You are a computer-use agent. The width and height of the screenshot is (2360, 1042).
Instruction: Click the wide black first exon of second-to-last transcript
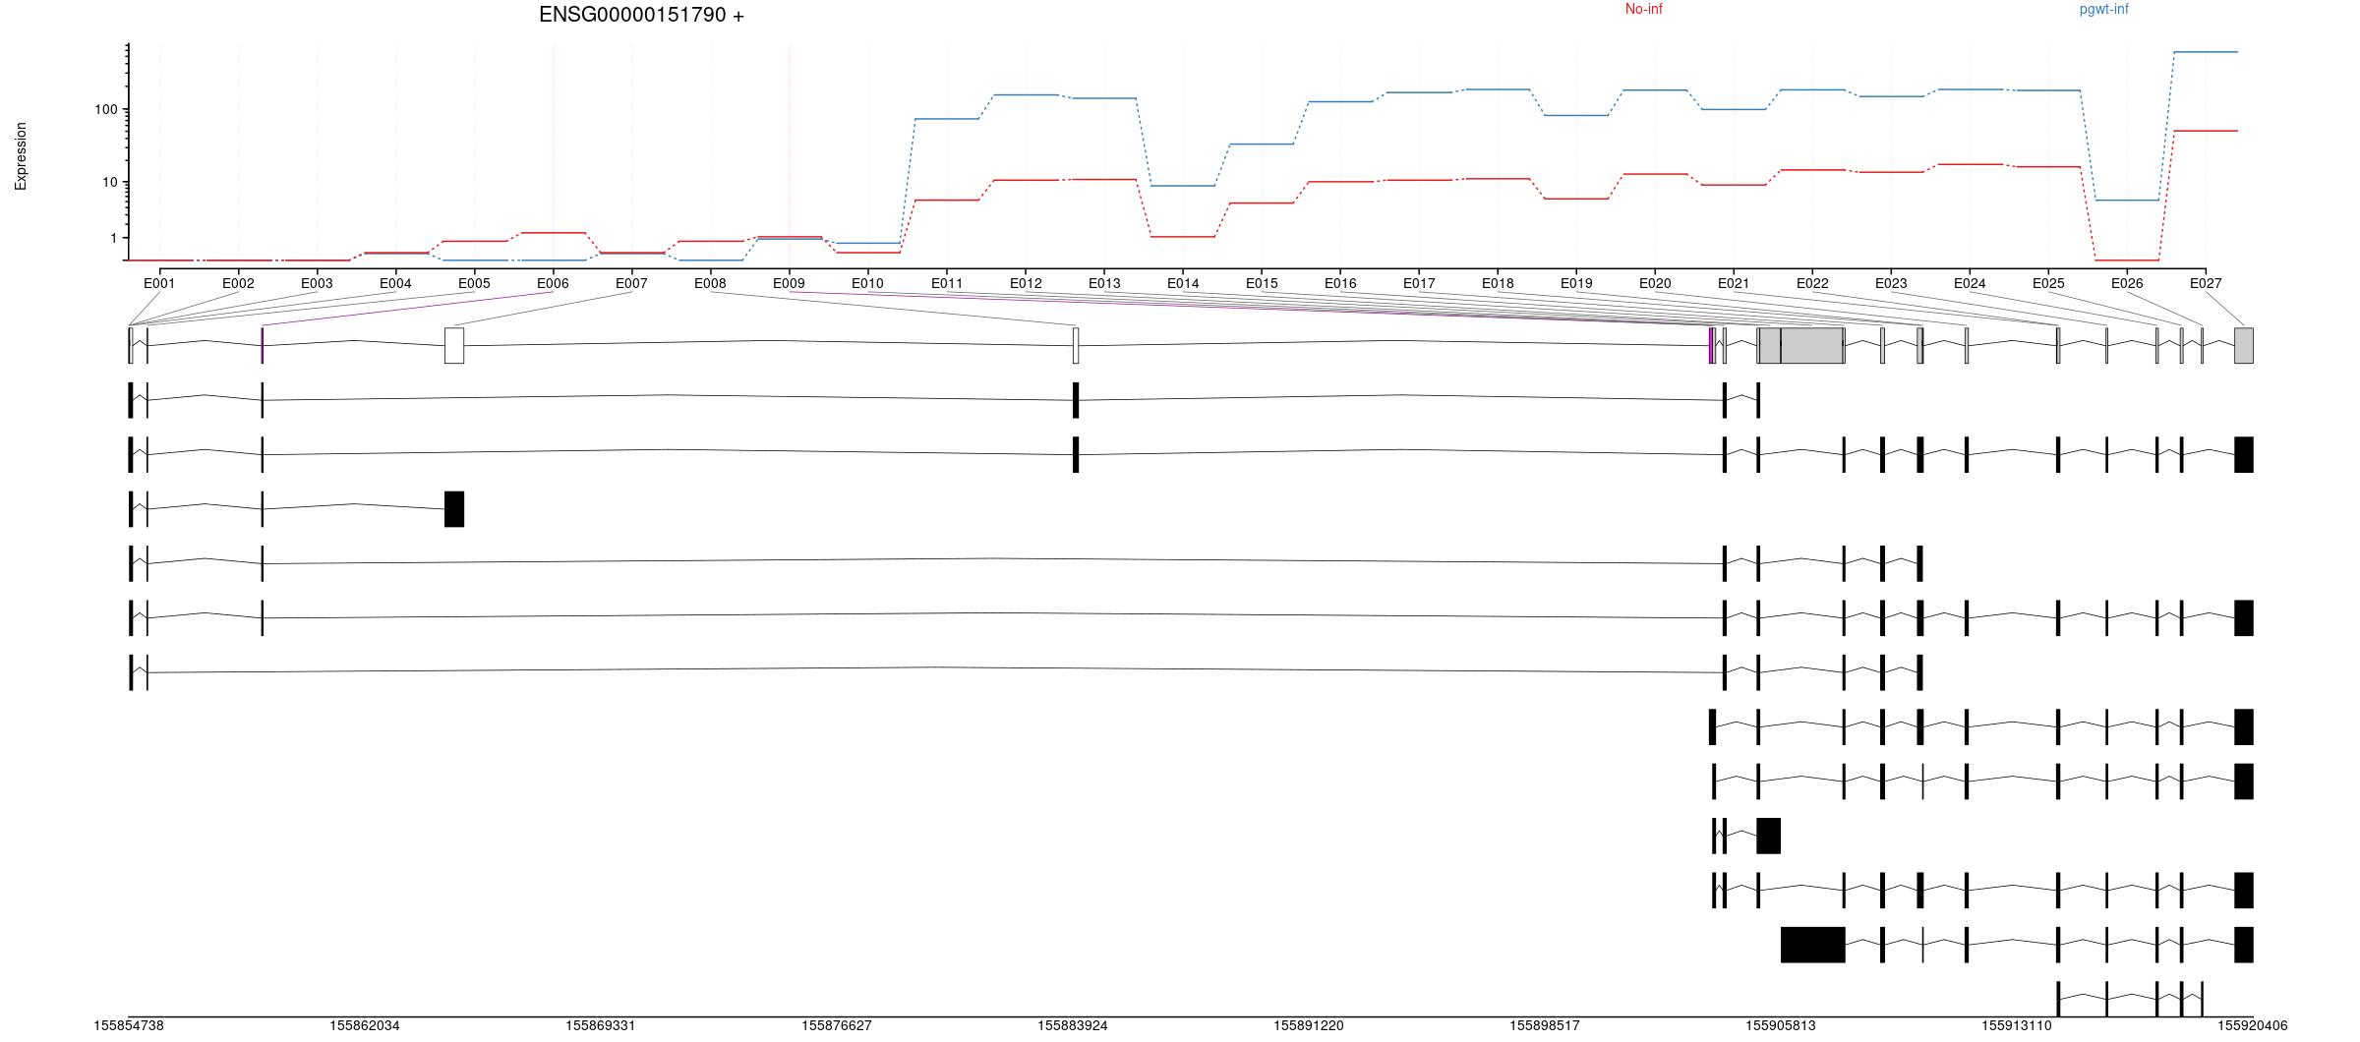click(1813, 945)
